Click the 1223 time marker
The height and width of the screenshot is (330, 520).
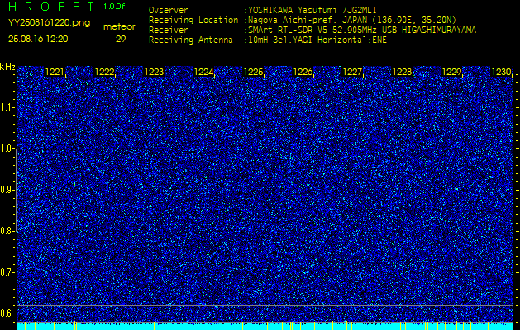(x=154, y=72)
